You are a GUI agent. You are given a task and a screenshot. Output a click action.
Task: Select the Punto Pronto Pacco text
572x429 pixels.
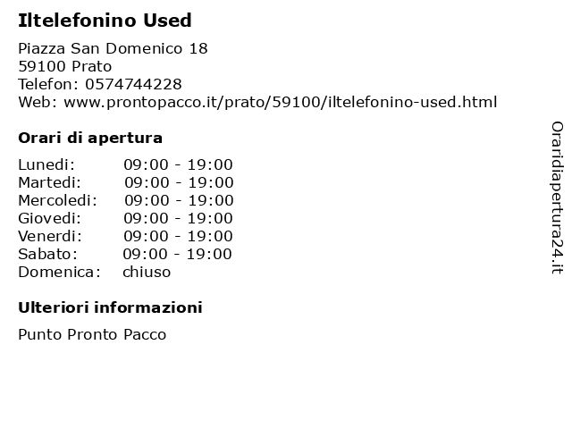point(92,334)
